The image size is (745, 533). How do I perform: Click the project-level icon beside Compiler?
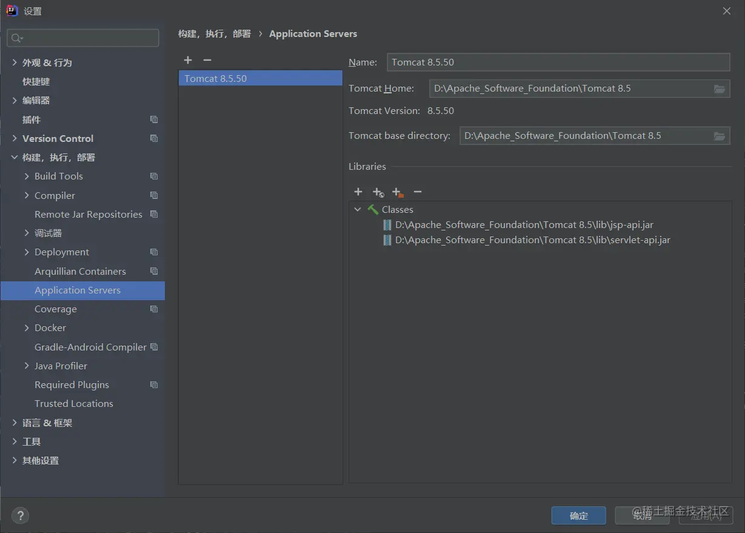154,195
